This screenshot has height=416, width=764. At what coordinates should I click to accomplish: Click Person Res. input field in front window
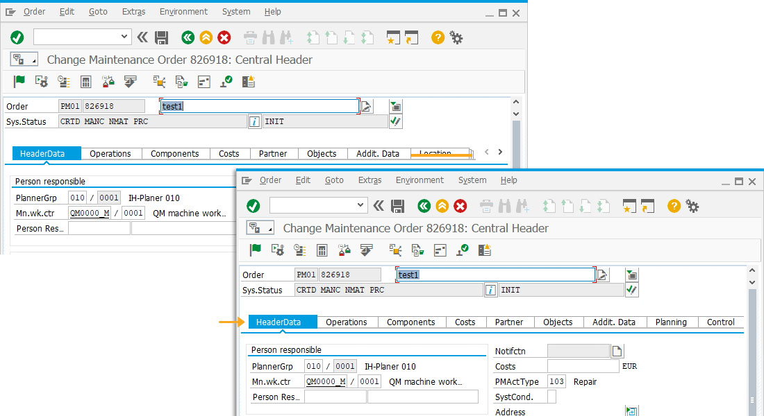click(x=335, y=397)
